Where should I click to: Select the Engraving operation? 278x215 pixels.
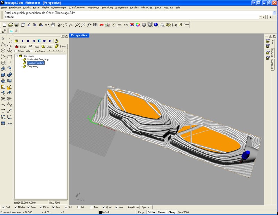point(33,66)
